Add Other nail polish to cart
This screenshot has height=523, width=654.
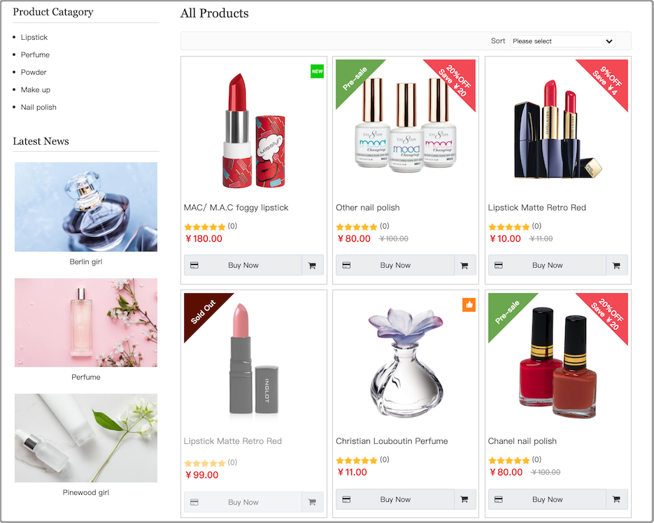pyautogui.click(x=464, y=265)
